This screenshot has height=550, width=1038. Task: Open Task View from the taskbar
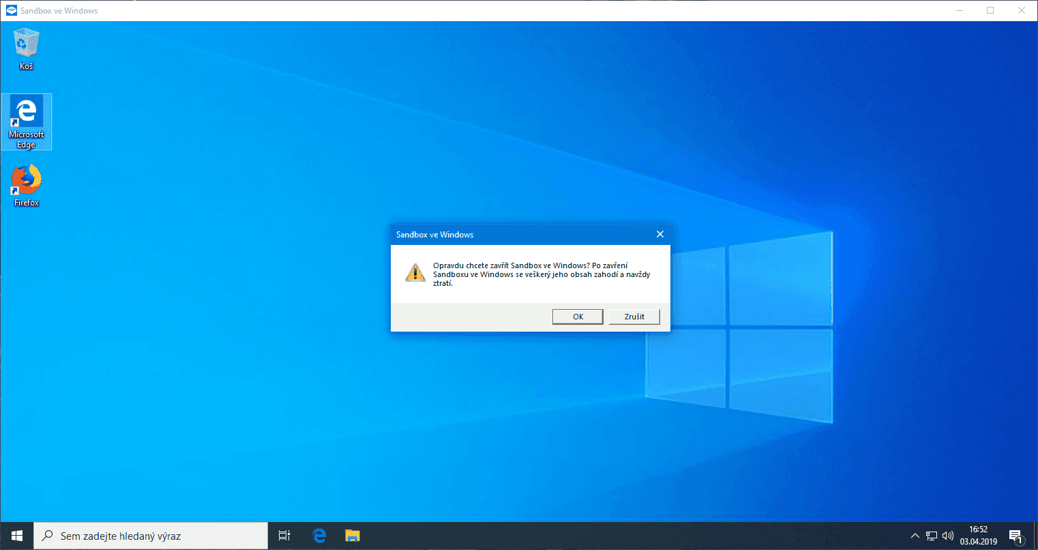pos(284,536)
